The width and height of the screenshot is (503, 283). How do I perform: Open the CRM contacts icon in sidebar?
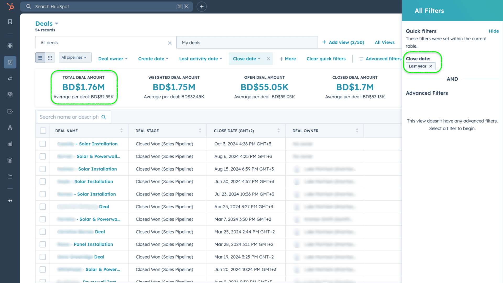(x=10, y=62)
